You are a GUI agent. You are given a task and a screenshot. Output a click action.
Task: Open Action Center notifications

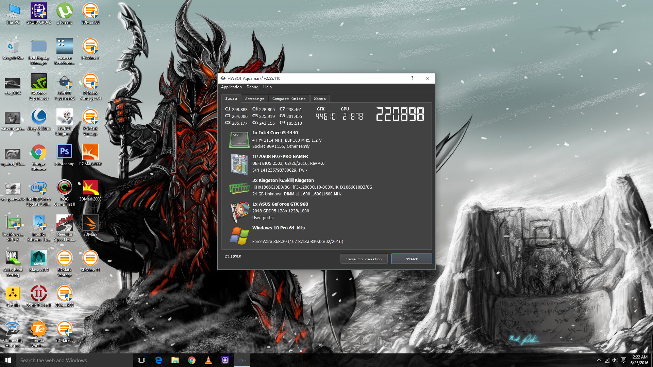coord(623,360)
